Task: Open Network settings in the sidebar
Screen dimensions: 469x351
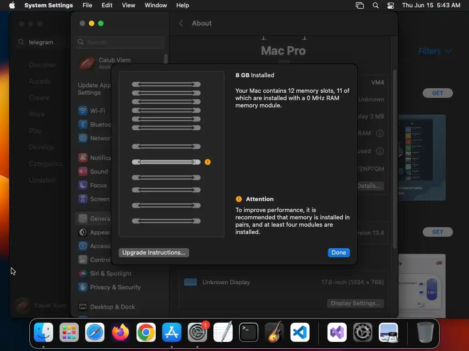Action: click(94, 138)
